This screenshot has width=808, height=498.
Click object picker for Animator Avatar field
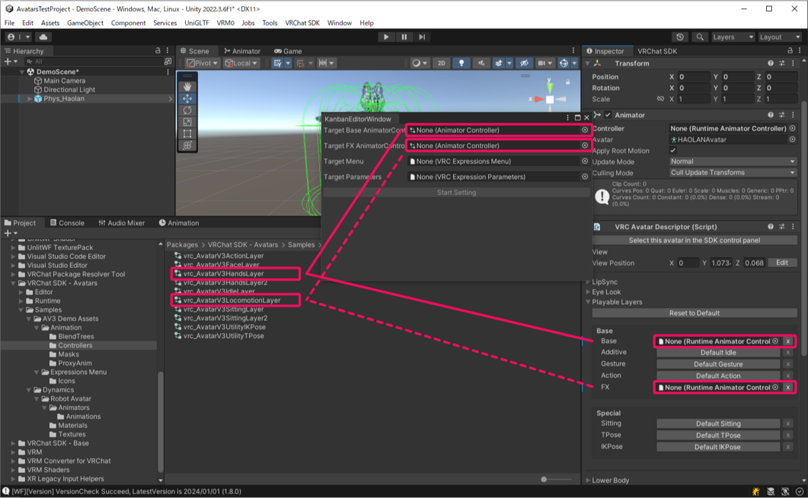[x=793, y=140]
